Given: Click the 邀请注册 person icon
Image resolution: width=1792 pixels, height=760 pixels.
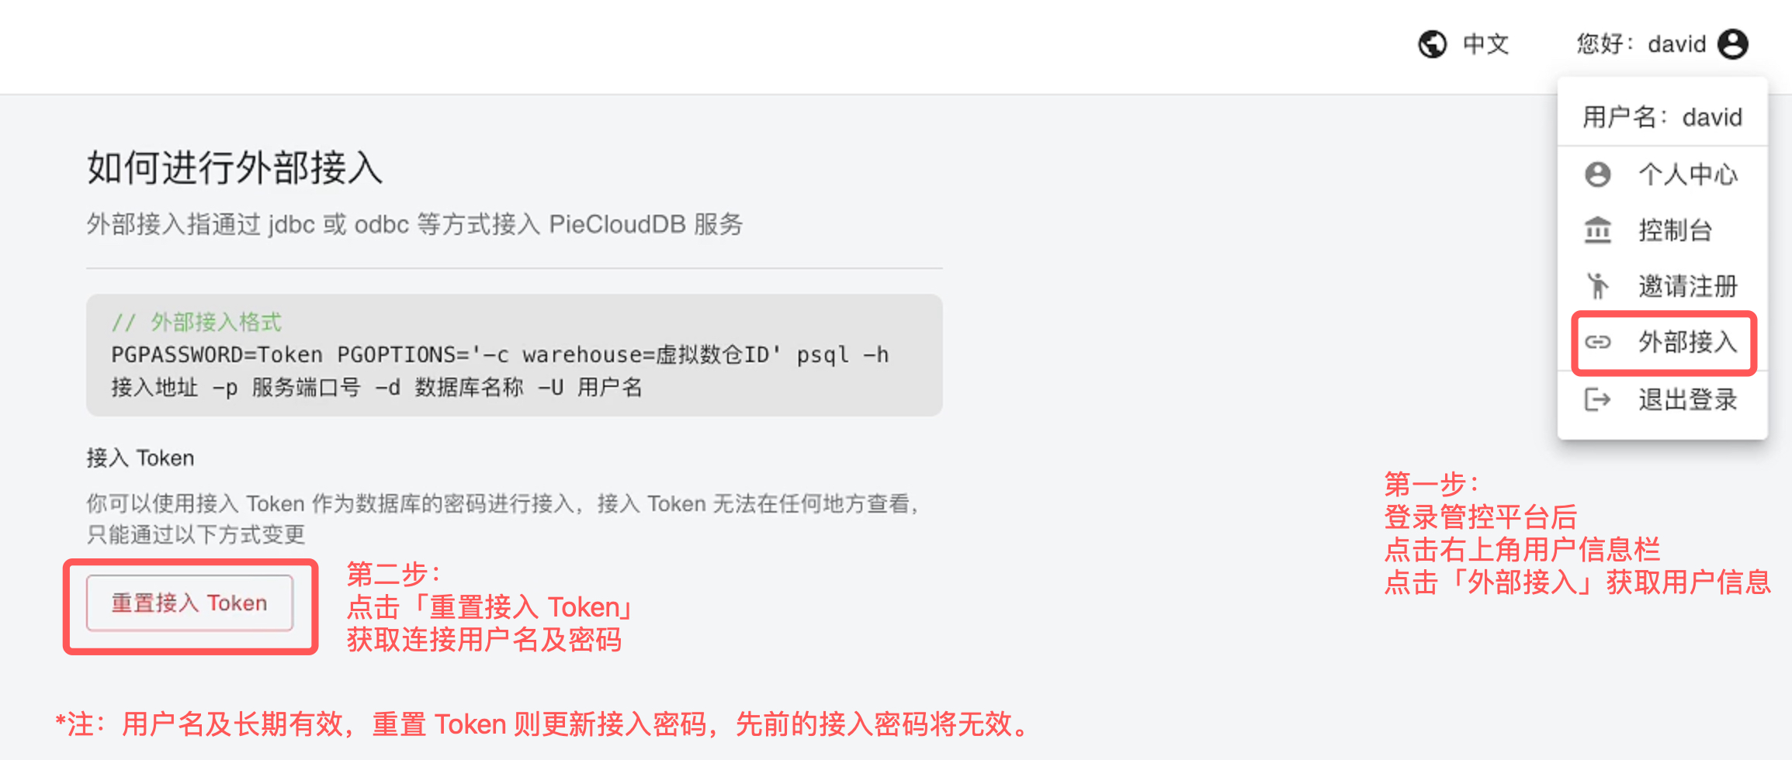Looking at the screenshot, I should coord(1597,285).
